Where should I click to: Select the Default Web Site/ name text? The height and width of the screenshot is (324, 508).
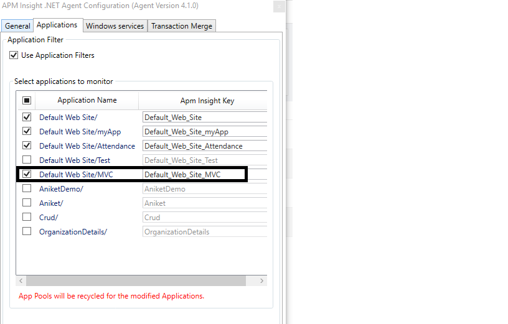(x=68, y=117)
